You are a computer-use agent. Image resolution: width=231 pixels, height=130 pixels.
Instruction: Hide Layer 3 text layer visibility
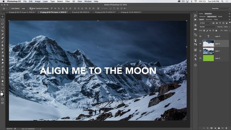tap(200, 36)
